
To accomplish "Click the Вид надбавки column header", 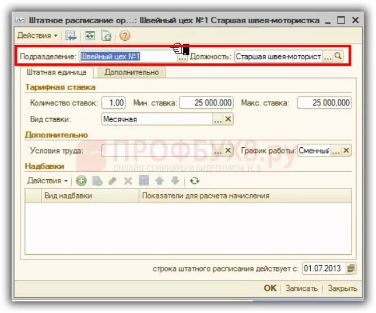I will 90,195.
